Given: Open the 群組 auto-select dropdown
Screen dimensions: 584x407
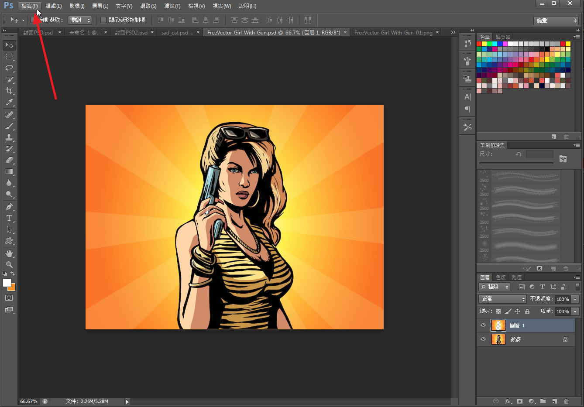Looking at the screenshot, I should 80,20.
